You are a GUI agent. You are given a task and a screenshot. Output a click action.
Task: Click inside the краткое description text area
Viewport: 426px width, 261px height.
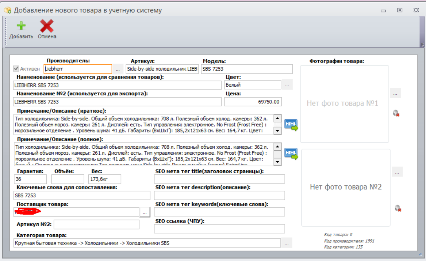[143, 125]
